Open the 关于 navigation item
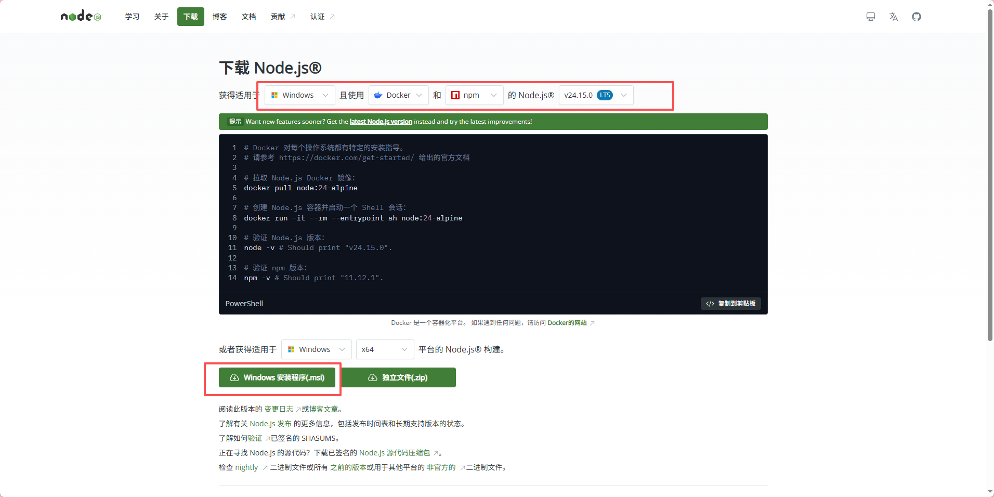 coord(161,17)
